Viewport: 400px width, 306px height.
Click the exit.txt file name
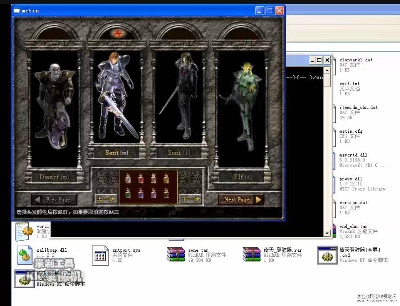click(x=350, y=84)
